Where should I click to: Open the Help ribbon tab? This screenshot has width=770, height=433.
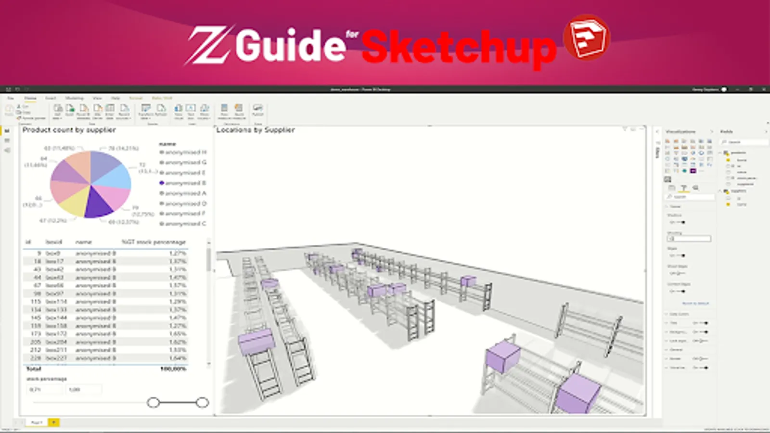[x=115, y=98]
